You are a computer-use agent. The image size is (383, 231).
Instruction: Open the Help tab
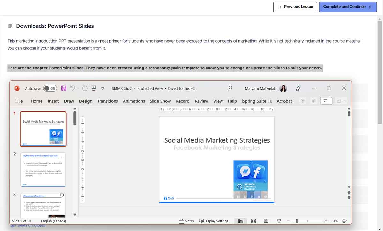232,101
